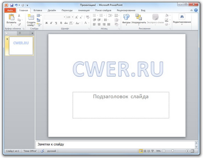Fit slide to current window icon

tap(192, 151)
